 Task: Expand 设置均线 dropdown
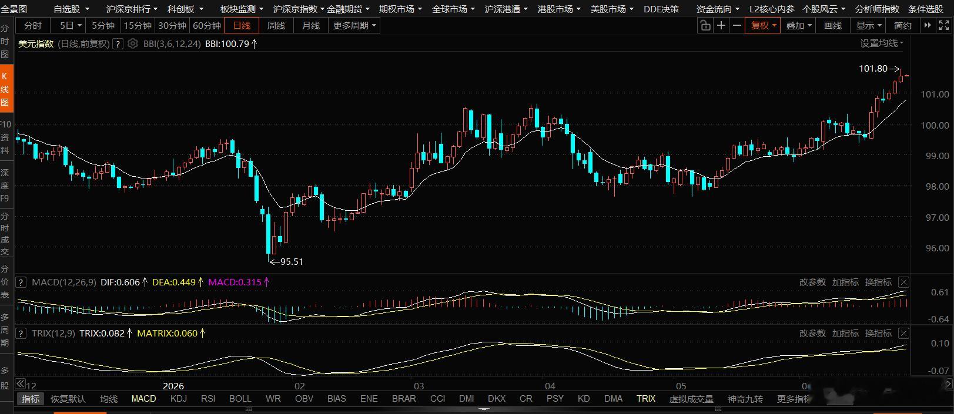coord(882,43)
